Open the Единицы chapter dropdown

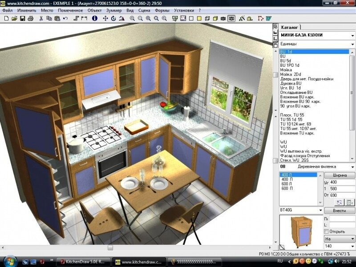click(x=352, y=44)
